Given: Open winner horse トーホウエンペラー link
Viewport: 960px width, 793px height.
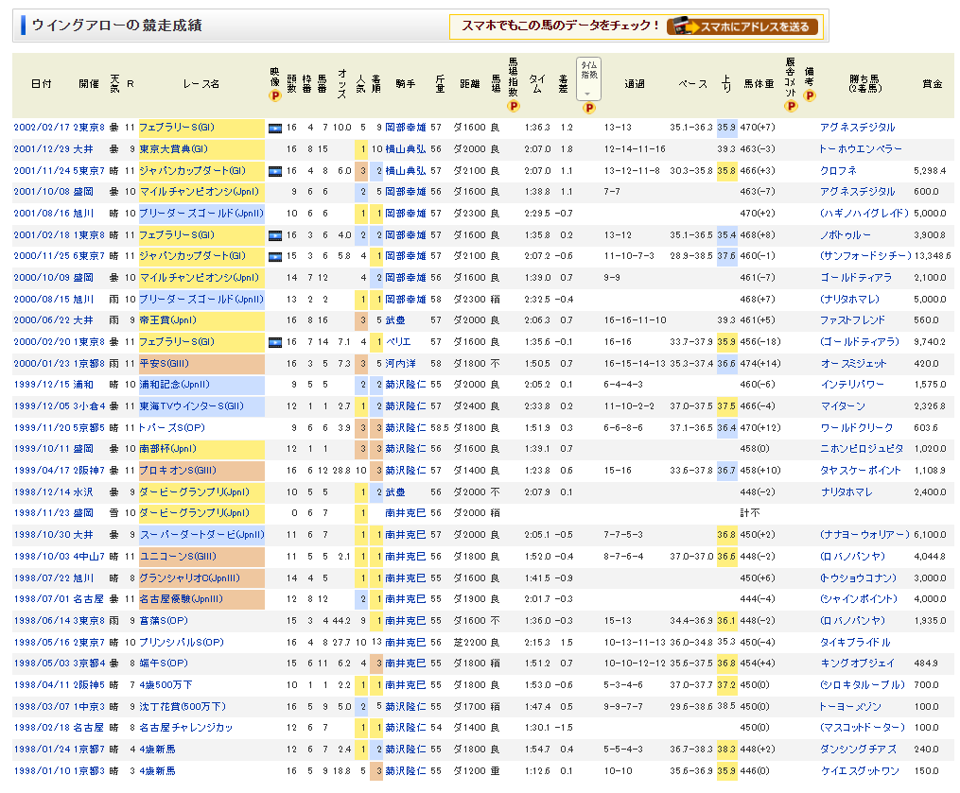Looking at the screenshot, I should point(860,149).
